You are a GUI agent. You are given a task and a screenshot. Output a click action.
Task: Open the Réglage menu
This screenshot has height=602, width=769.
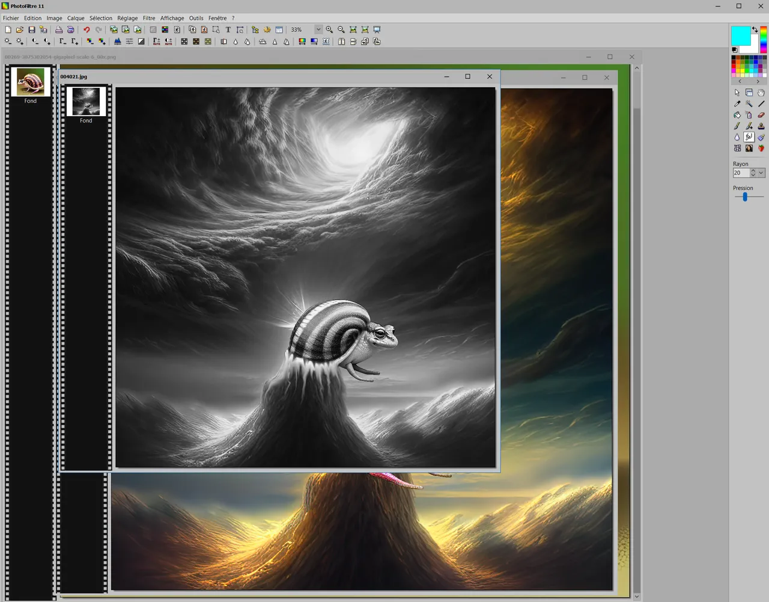[x=127, y=18]
